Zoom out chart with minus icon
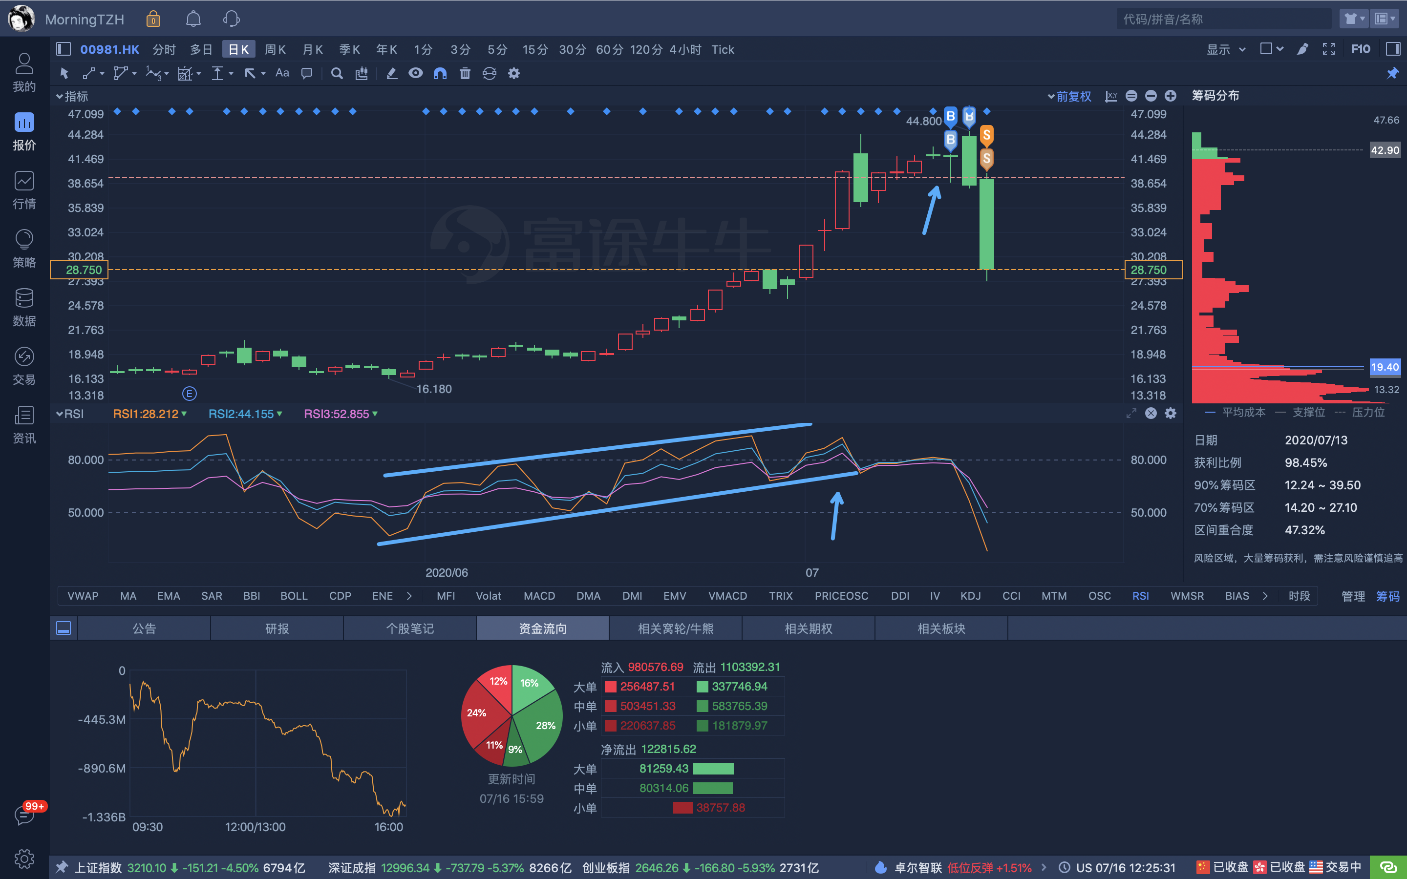The image size is (1407, 879). [x=1151, y=96]
